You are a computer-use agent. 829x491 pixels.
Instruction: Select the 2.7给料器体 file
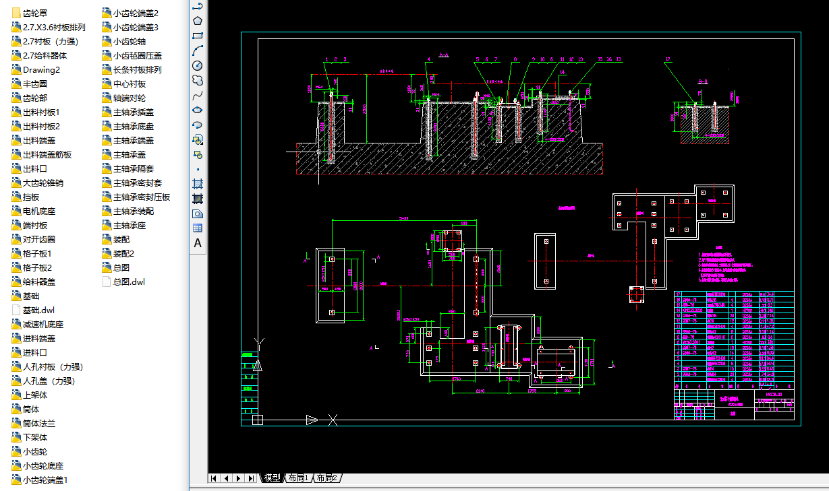coord(39,55)
